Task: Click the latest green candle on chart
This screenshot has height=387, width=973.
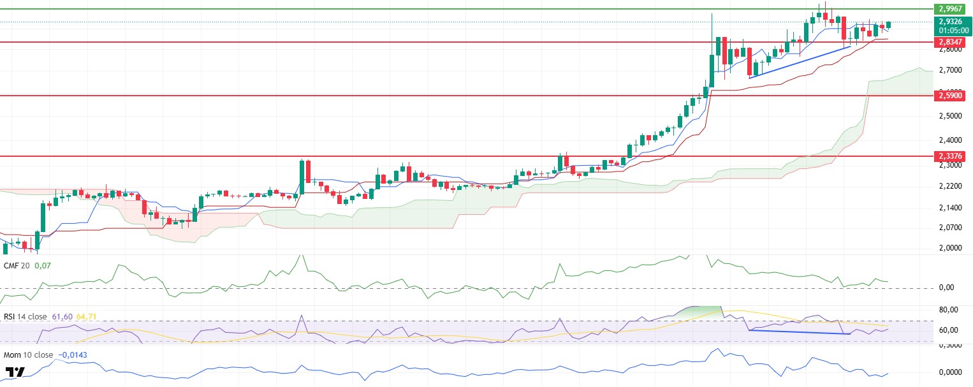Action: click(888, 25)
